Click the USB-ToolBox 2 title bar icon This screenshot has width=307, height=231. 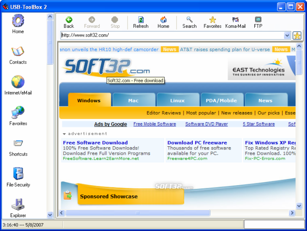click(6, 6)
